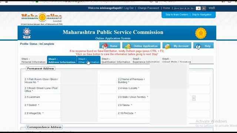Screen dimensions: 237x133
Task: Click Skip to Main Content
Action: point(177,15)
